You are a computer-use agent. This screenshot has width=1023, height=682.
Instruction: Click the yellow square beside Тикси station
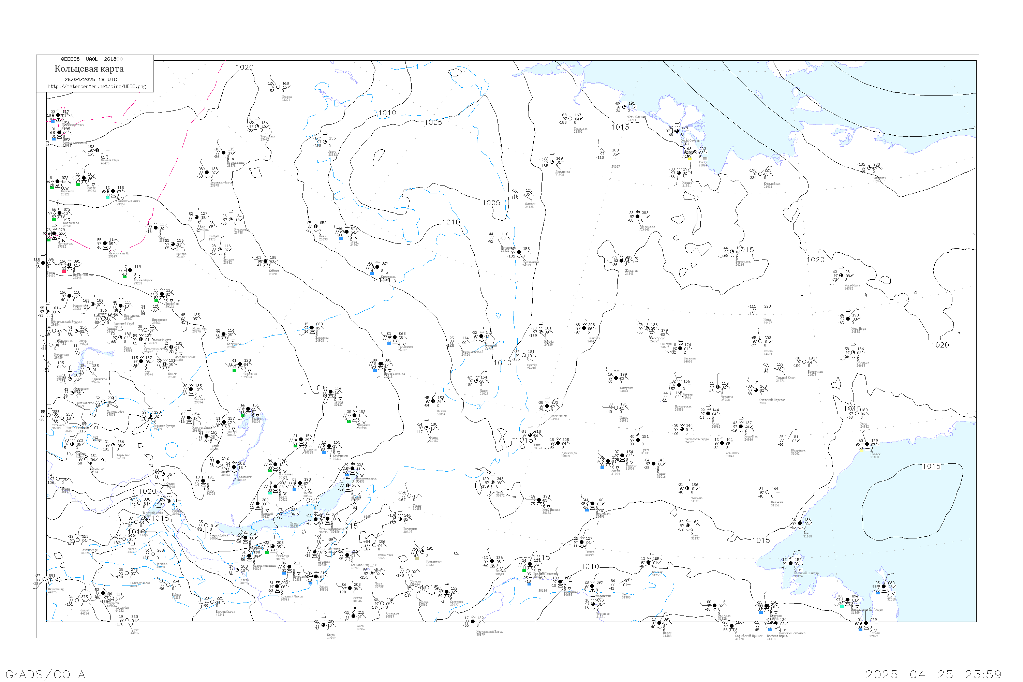pyautogui.click(x=690, y=159)
